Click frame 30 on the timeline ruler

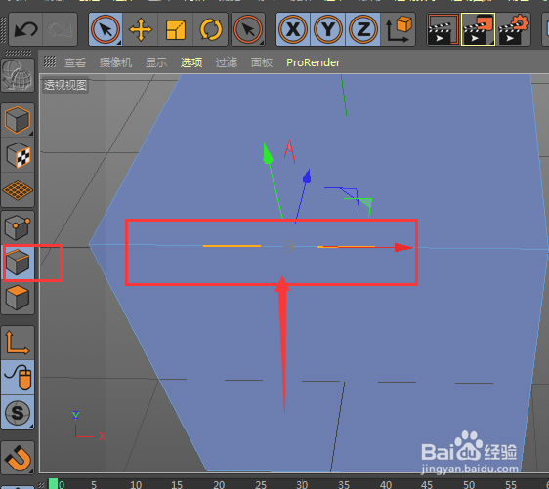(x=302, y=485)
